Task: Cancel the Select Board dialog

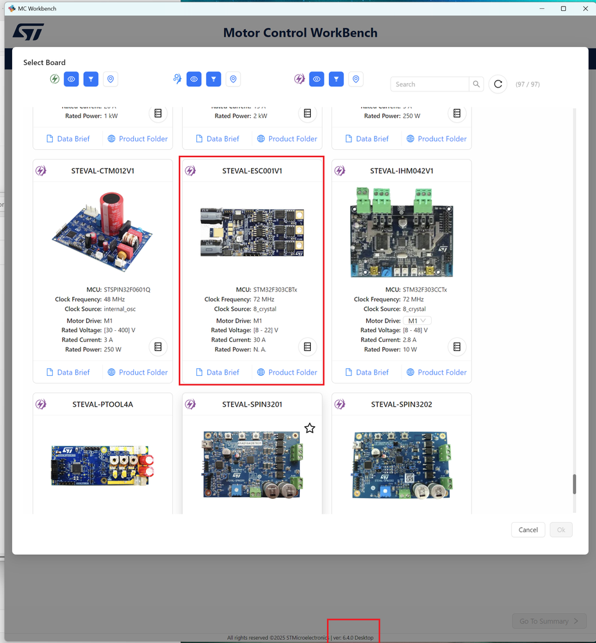Action: (528, 530)
